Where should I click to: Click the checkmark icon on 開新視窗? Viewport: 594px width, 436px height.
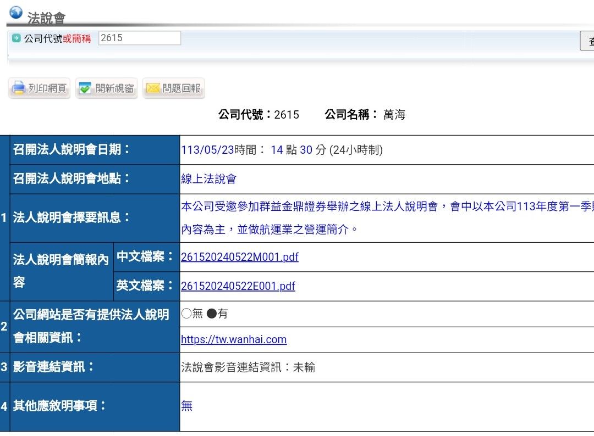(85, 88)
